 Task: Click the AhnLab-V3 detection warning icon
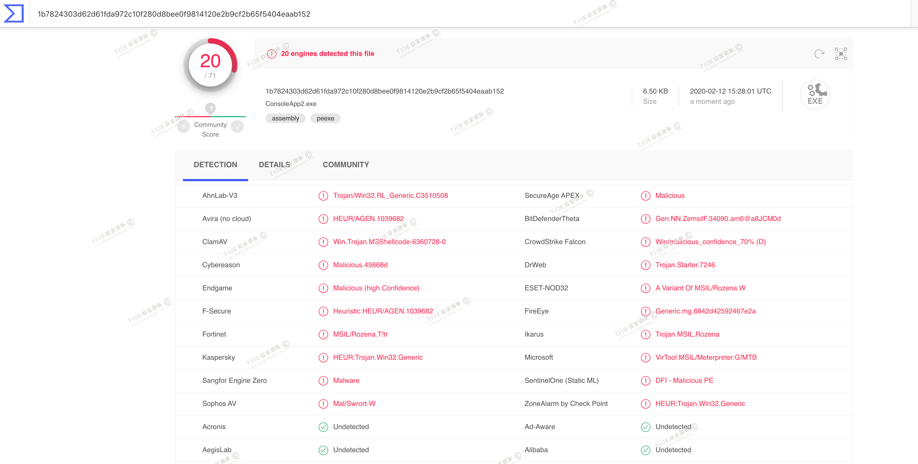(x=323, y=196)
